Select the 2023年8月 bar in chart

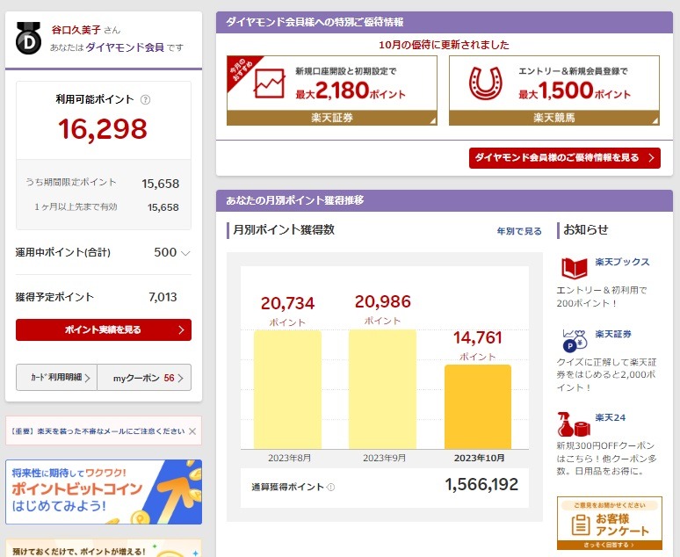[x=287, y=389]
